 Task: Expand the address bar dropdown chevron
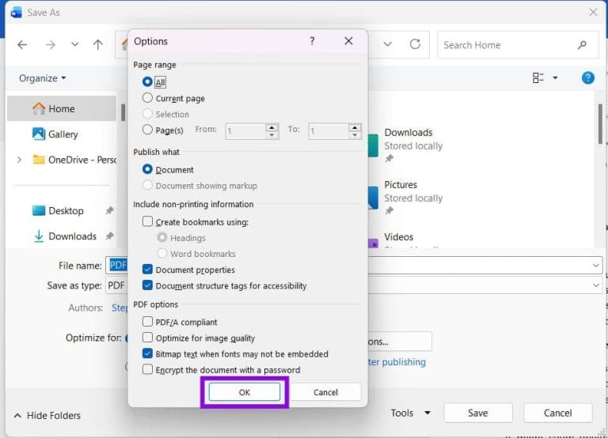(x=387, y=44)
